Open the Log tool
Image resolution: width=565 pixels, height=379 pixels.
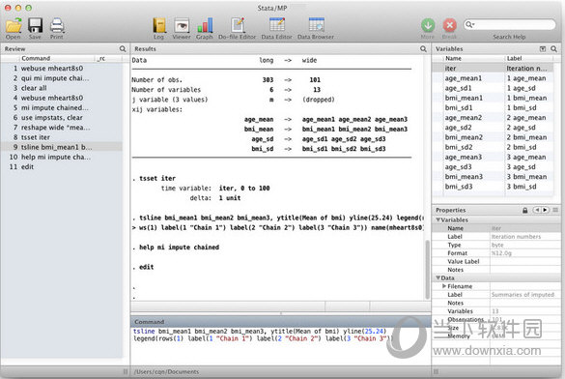(159, 25)
